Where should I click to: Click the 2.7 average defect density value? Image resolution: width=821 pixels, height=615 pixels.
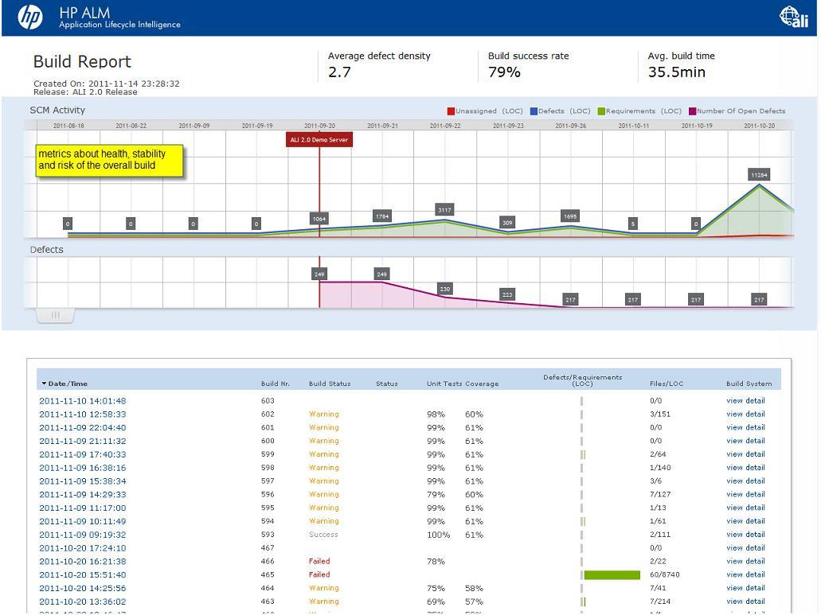[339, 72]
